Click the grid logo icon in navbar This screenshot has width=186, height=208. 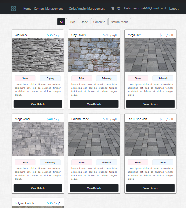tap(14, 9)
